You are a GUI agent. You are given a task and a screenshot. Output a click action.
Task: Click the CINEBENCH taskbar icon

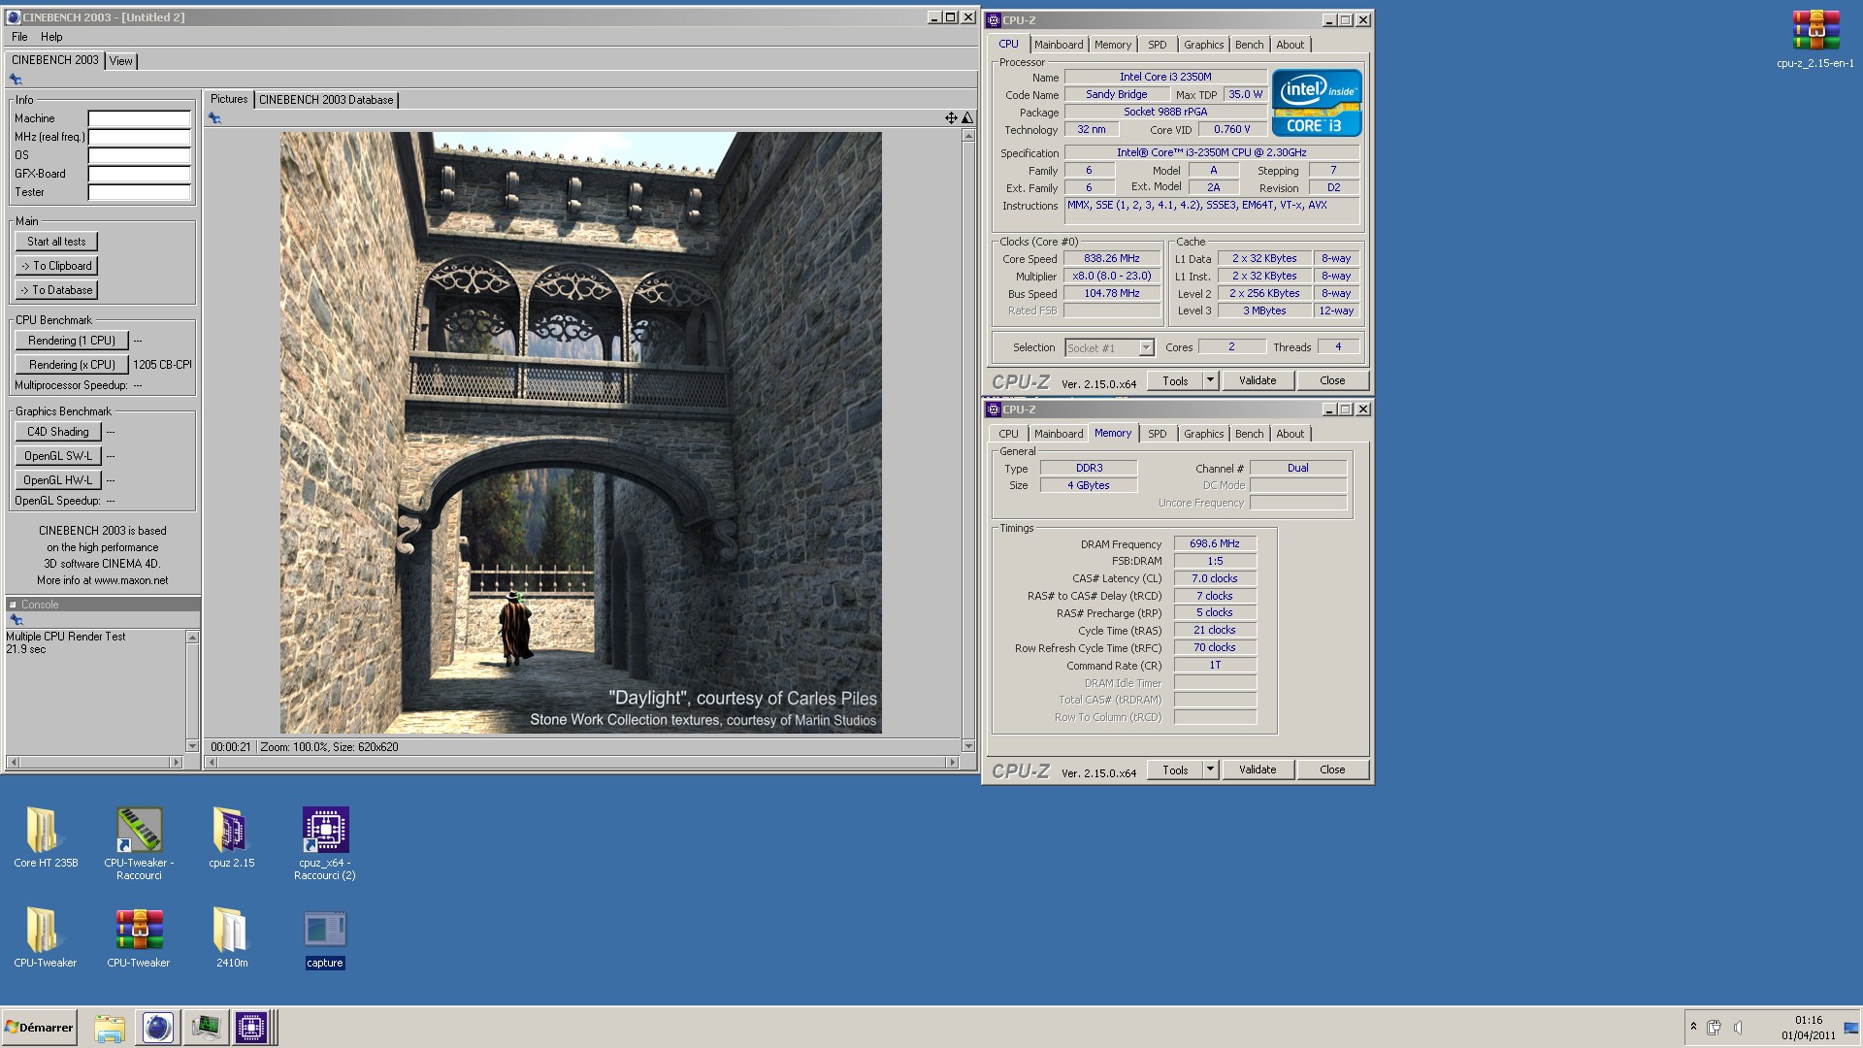pos(157,1028)
